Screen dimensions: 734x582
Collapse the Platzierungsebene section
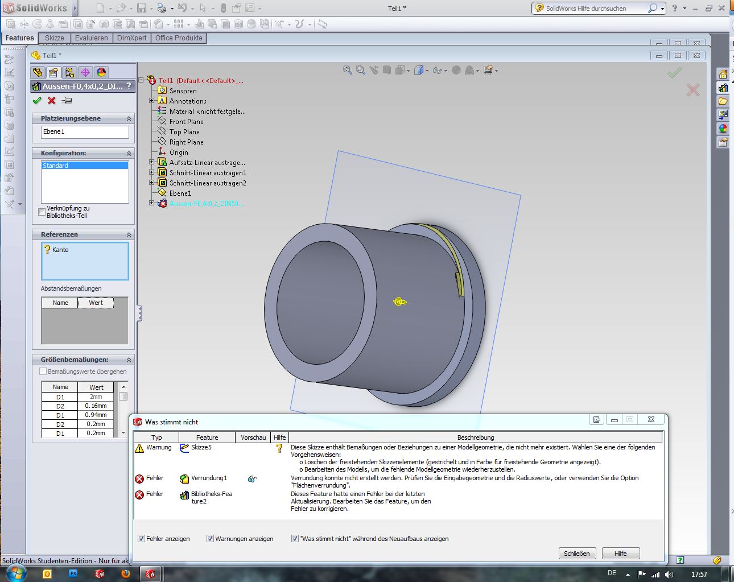pyautogui.click(x=129, y=119)
